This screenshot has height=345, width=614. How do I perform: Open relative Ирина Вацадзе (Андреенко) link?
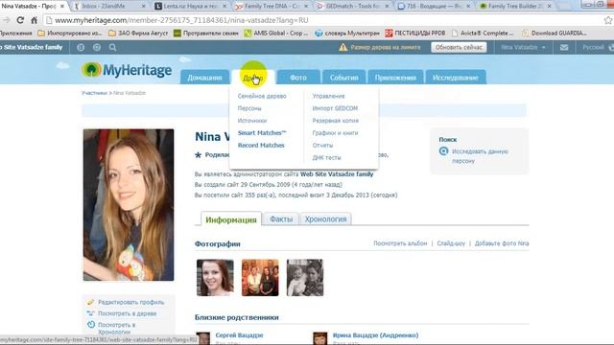click(375, 335)
